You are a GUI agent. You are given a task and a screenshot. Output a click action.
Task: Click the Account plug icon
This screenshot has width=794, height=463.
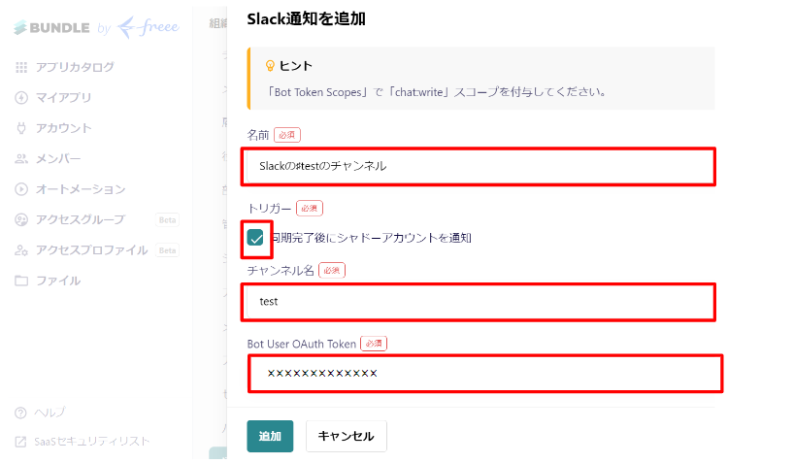[x=21, y=128]
